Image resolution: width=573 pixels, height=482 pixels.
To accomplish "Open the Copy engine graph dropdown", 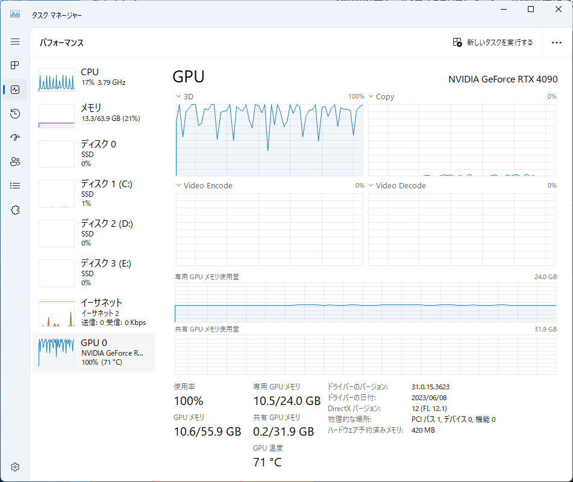I will (x=371, y=96).
